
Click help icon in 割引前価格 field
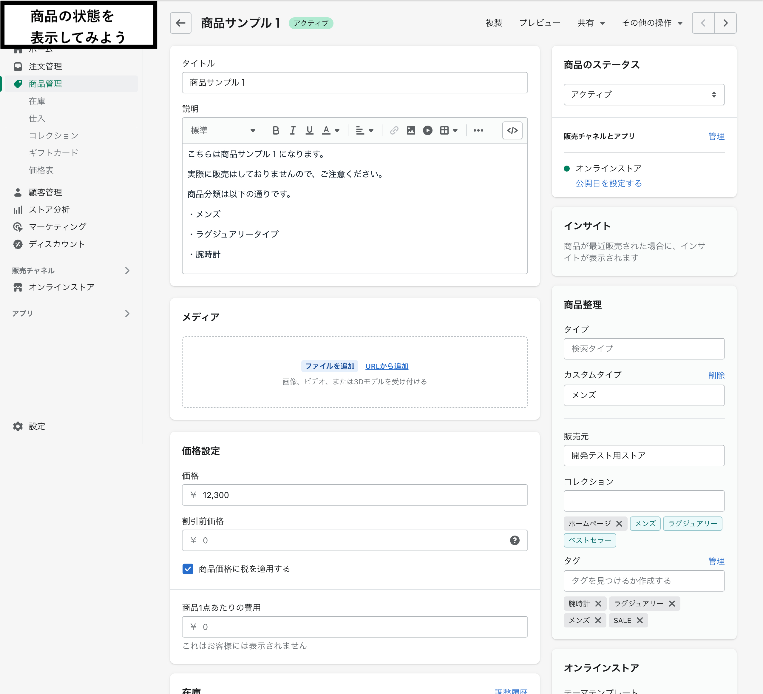click(514, 540)
